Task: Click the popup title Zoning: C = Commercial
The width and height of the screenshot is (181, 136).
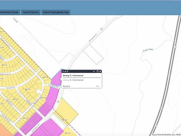Action: tap(73, 76)
